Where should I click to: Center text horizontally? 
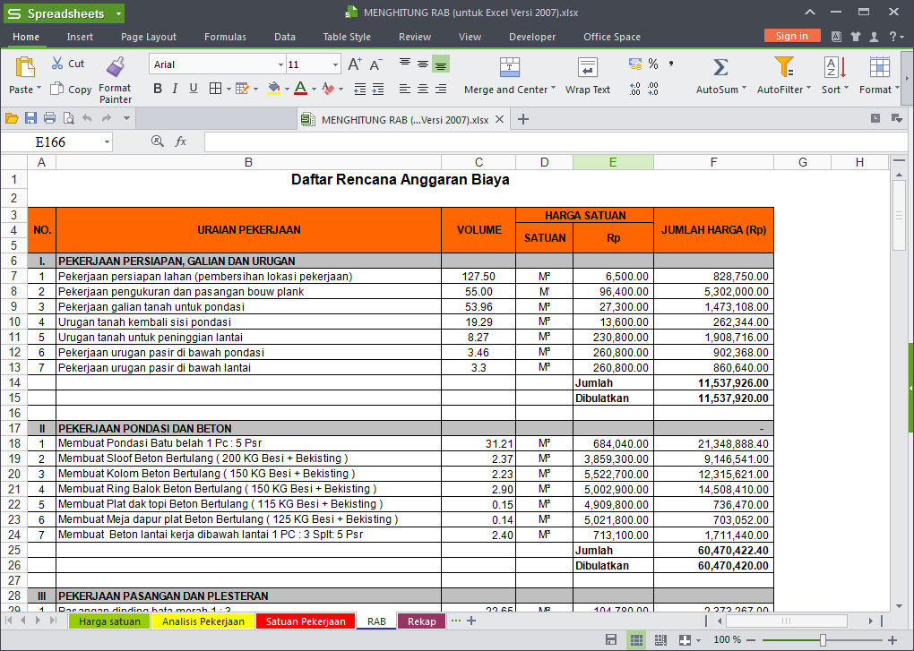[423, 89]
